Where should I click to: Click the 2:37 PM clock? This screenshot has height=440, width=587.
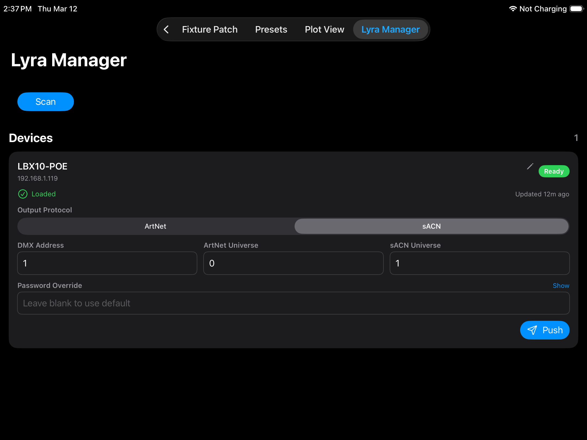(17, 9)
